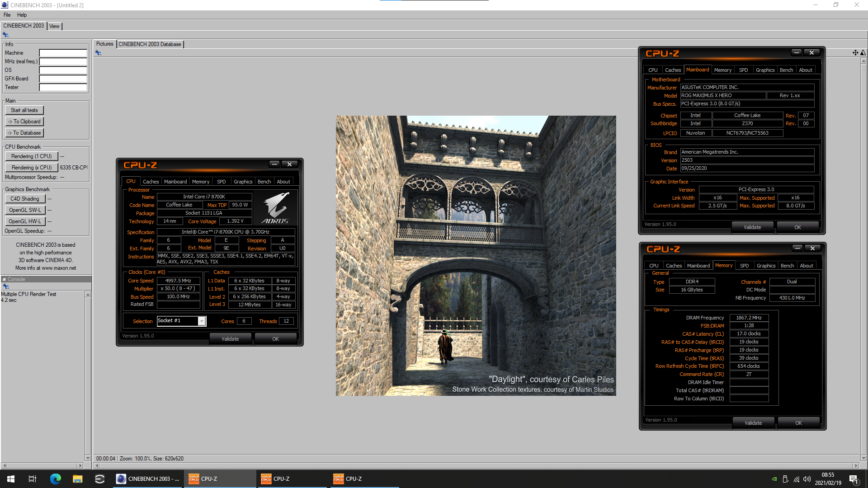Screen dimensions: 868x488
Task: Click the AORUS logo in CPU-Z
Action: (275, 208)
